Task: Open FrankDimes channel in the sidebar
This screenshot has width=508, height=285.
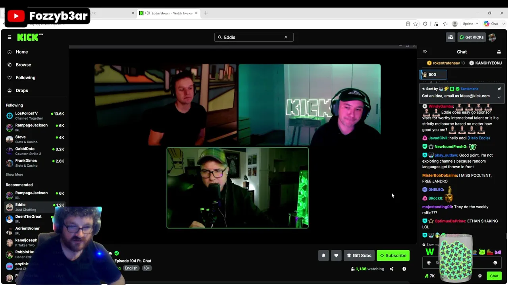Action: coord(35,163)
